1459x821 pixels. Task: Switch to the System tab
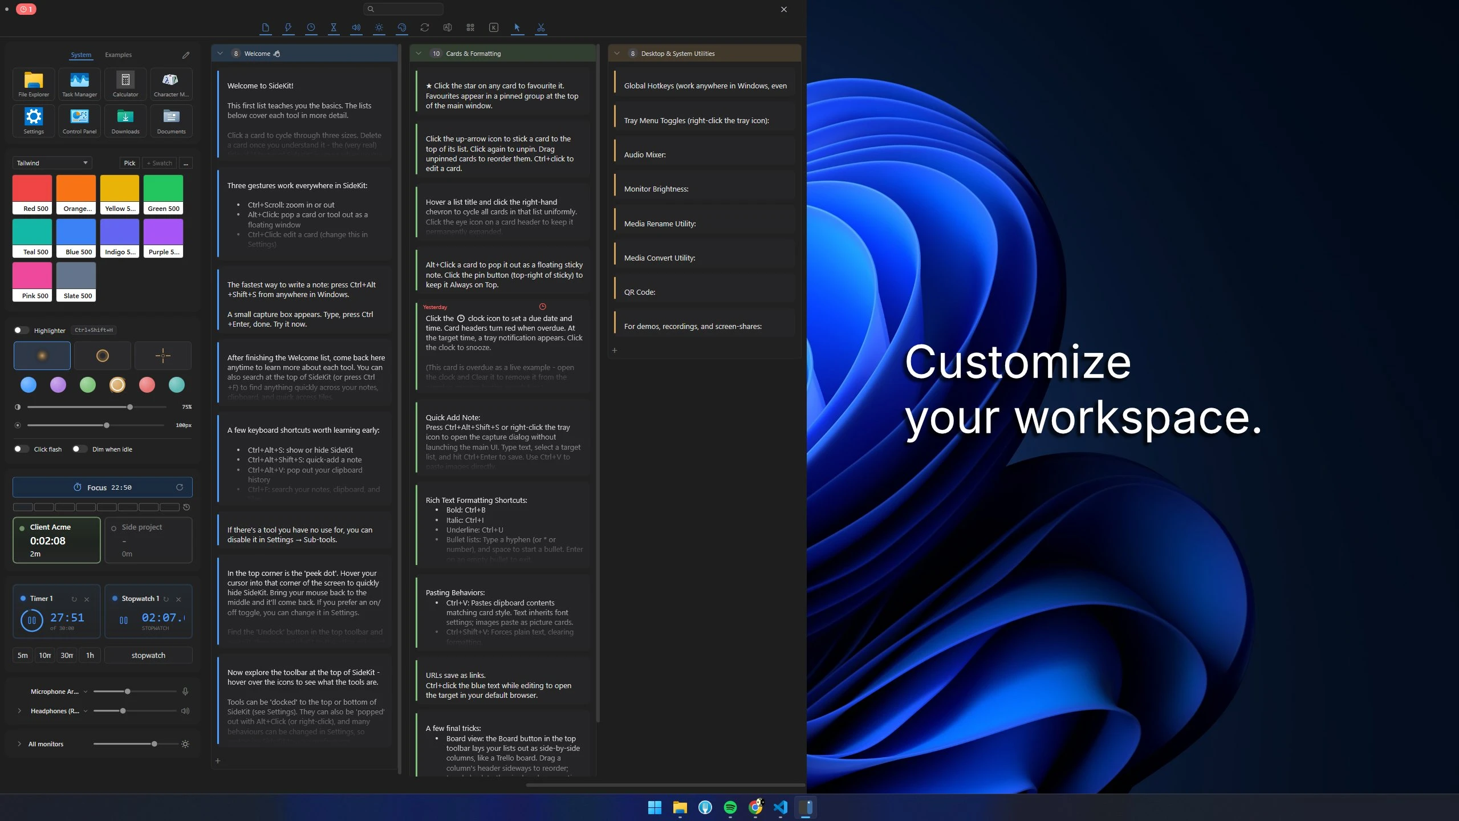click(x=81, y=55)
